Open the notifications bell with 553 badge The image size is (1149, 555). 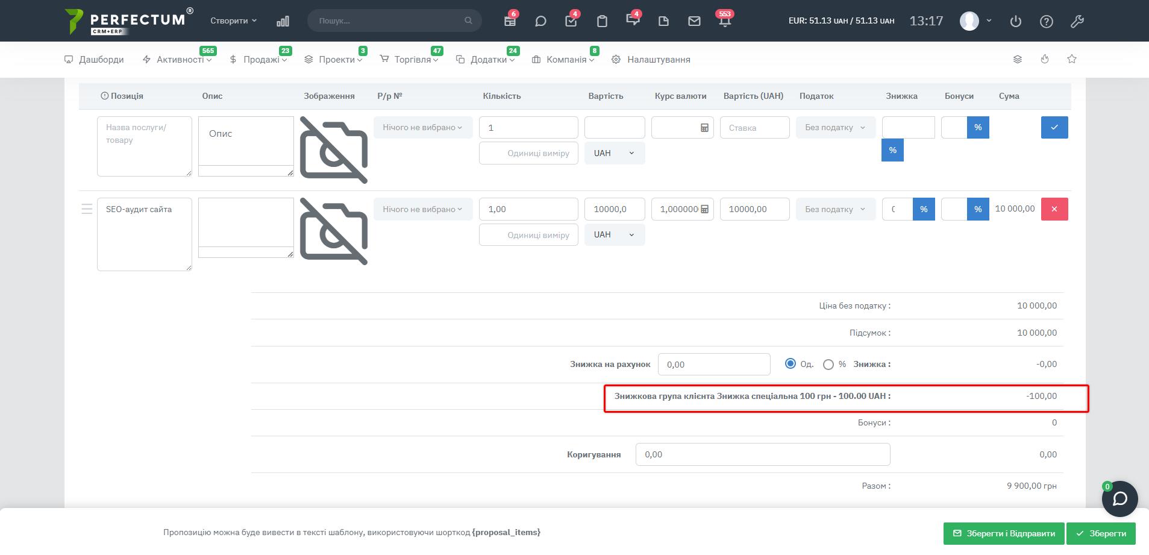coord(725,21)
